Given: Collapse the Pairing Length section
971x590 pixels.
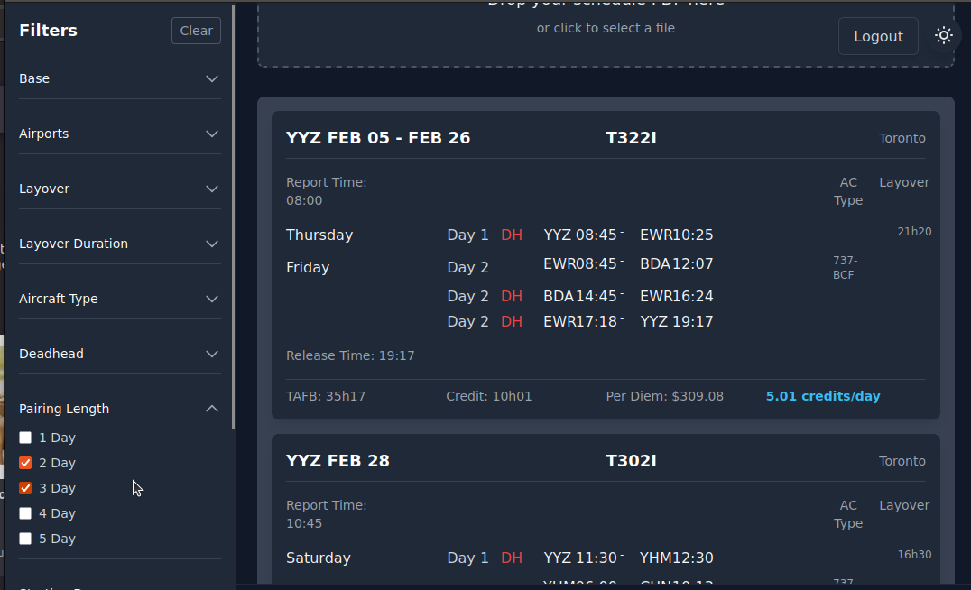Looking at the screenshot, I should point(212,409).
